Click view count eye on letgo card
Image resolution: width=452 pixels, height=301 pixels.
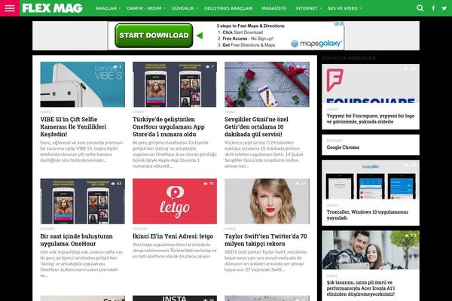pyautogui.click(x=206, y=184)
